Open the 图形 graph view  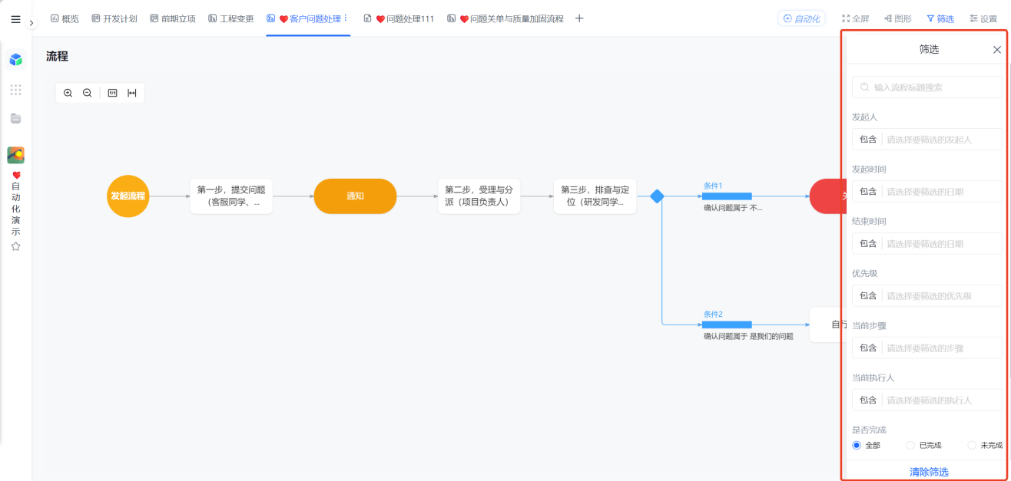897,18
